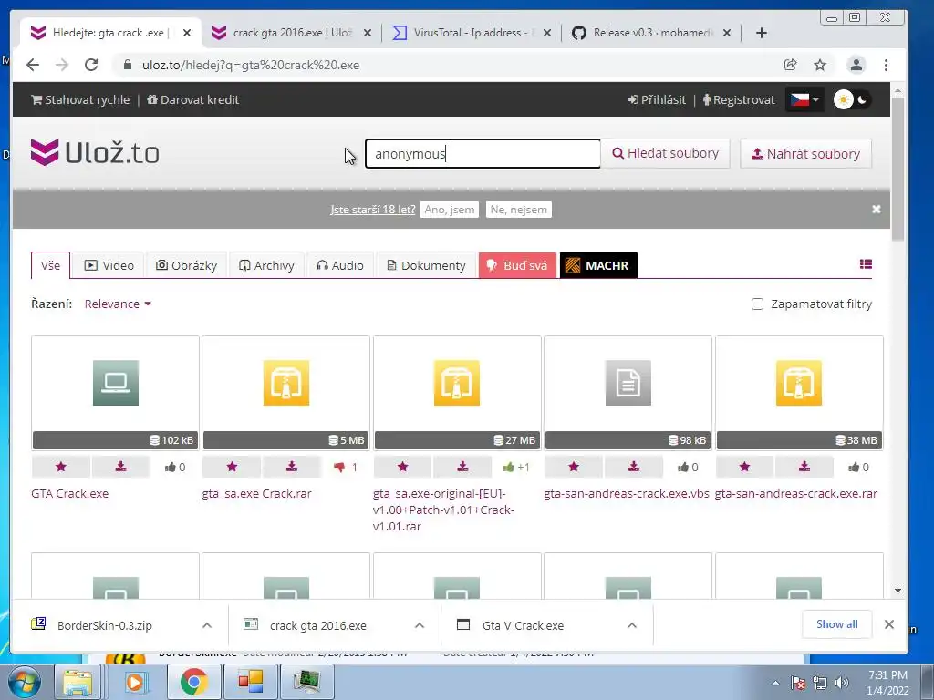Image resolution: width=934 pixels, height=700 pixels.
Task: Select the Video filter tab
Action: tap(109, 265)
